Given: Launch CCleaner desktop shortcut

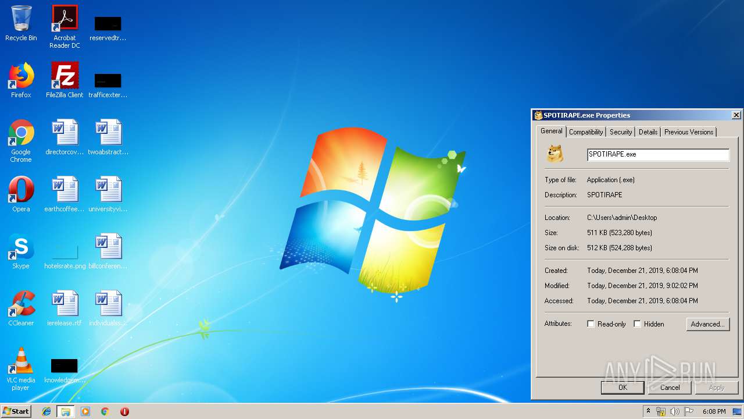Looking at the screenshot, I should 21,308.
